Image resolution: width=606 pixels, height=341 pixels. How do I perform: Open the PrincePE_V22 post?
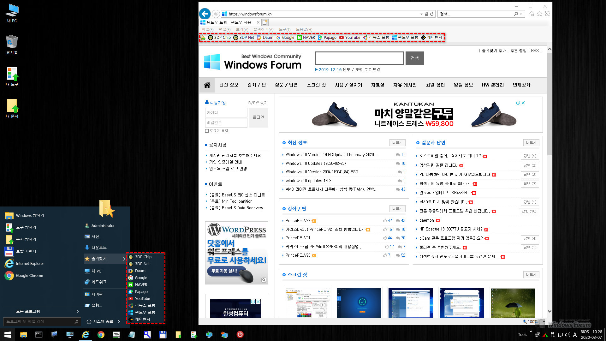[x=298, y=221]
